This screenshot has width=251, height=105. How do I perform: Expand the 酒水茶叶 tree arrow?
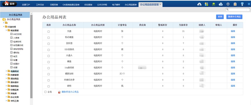point(6,82)
